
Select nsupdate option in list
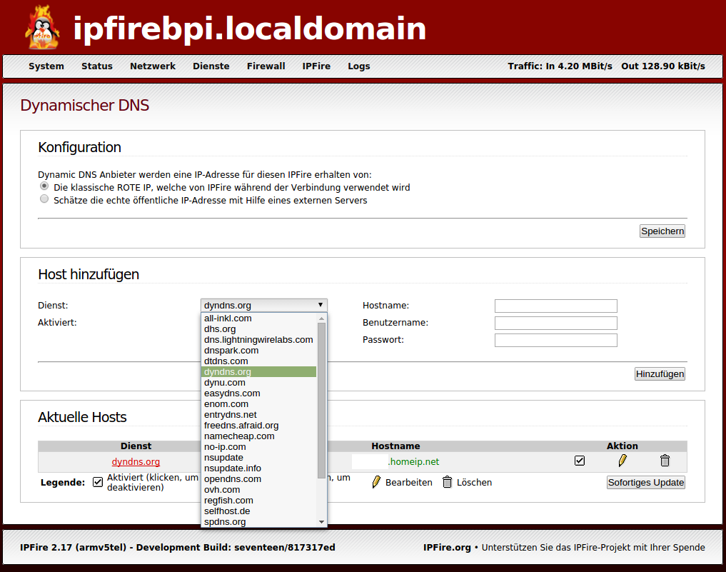pos(259,457)
